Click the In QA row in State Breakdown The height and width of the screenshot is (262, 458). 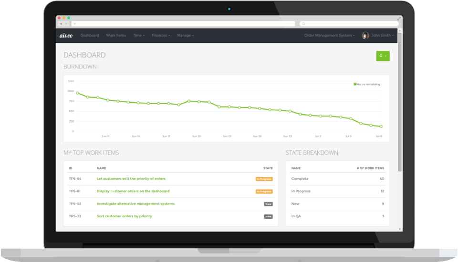(338, 216)
